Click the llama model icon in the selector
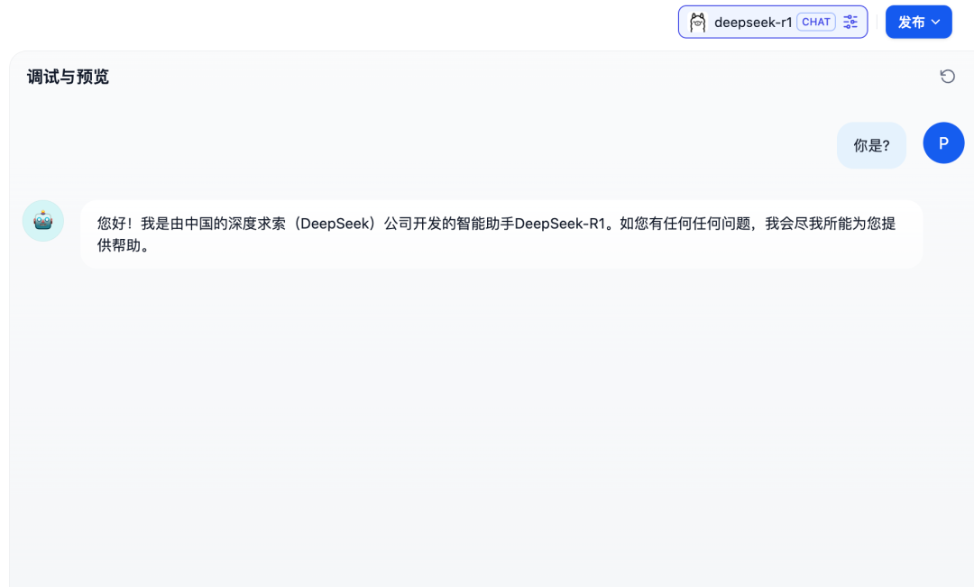The image size is (974, 587). click(x=696, y=21)
